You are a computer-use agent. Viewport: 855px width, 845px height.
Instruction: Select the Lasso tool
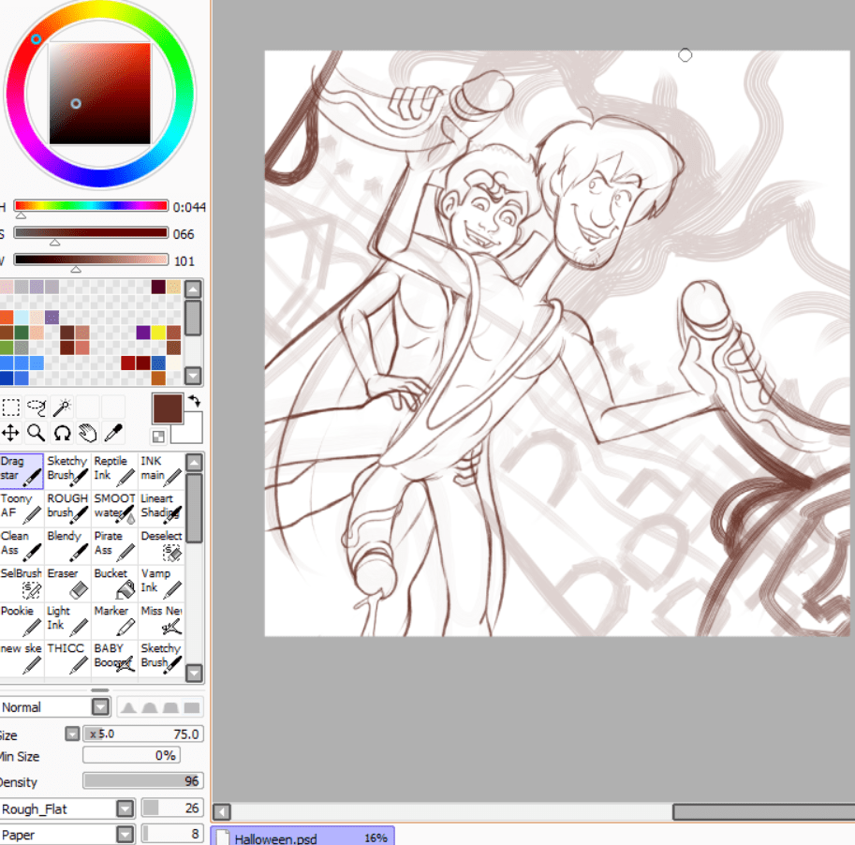pyautogui.click(x=37, y=408)
